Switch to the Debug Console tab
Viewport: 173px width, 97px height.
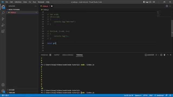point(68,55)
